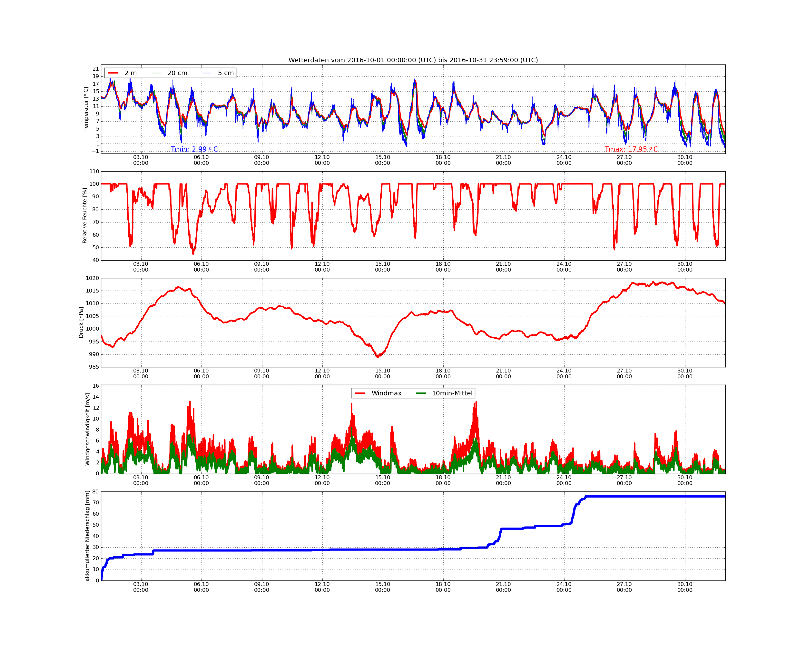Click the '110' tick on the humidity axis

click(x=94, y=172)
